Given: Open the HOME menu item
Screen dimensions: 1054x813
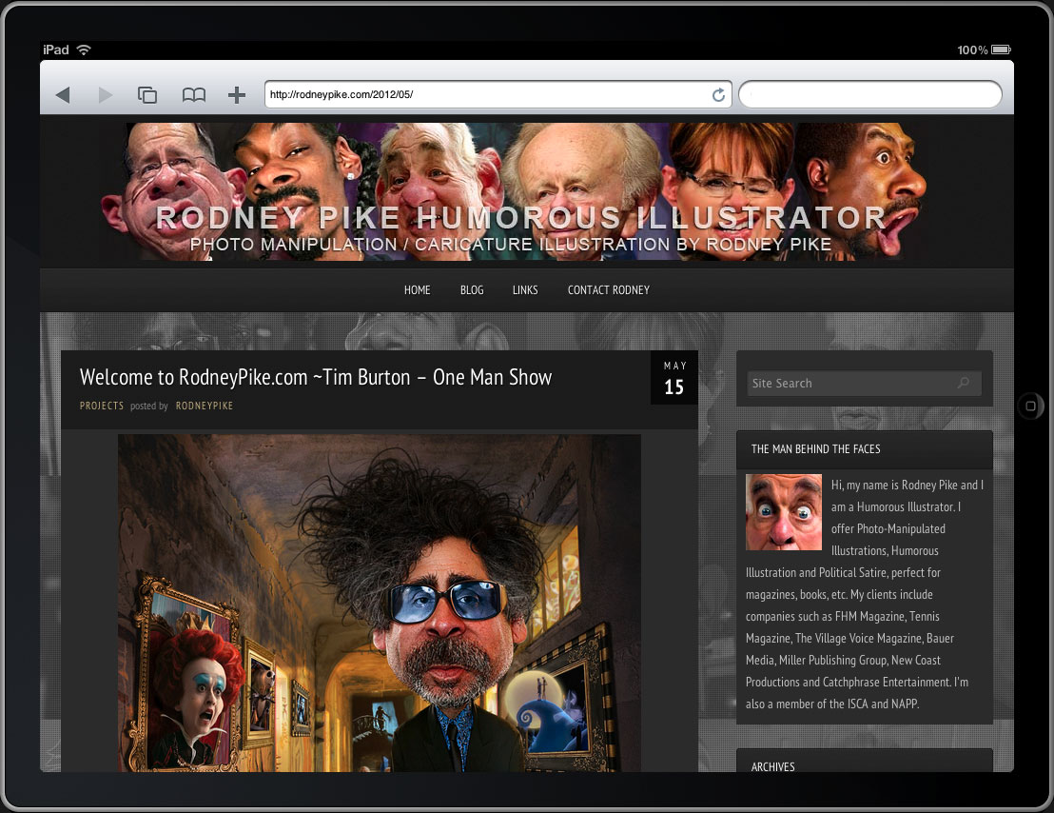Looking at the screenshot, I should pos(417,289).
